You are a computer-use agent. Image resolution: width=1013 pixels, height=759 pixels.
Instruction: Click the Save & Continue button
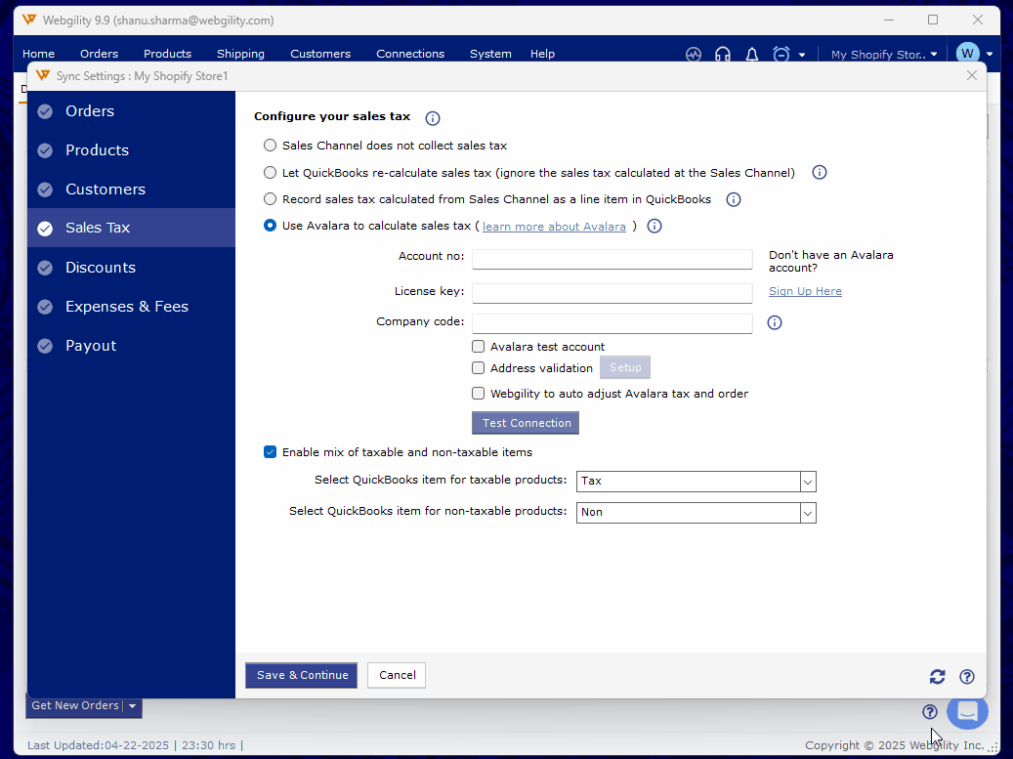(302, 675)
